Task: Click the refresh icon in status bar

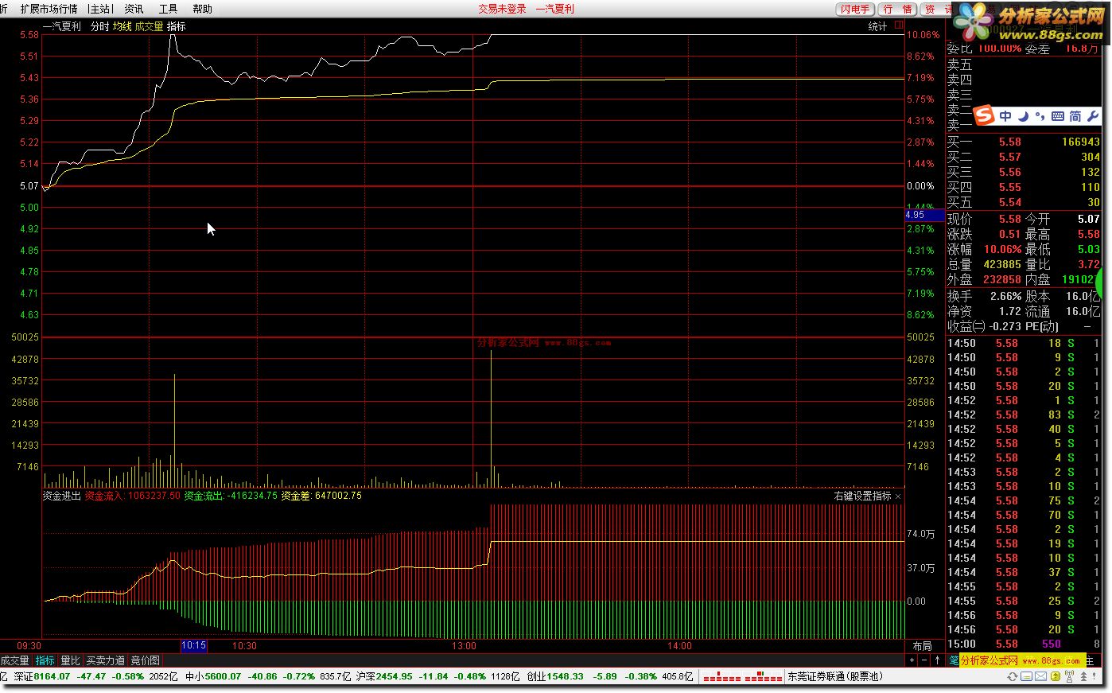Action: tap(1013, 677)
